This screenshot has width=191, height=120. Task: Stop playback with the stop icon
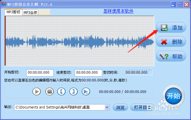pyautogui.click(x=49, y=92)
